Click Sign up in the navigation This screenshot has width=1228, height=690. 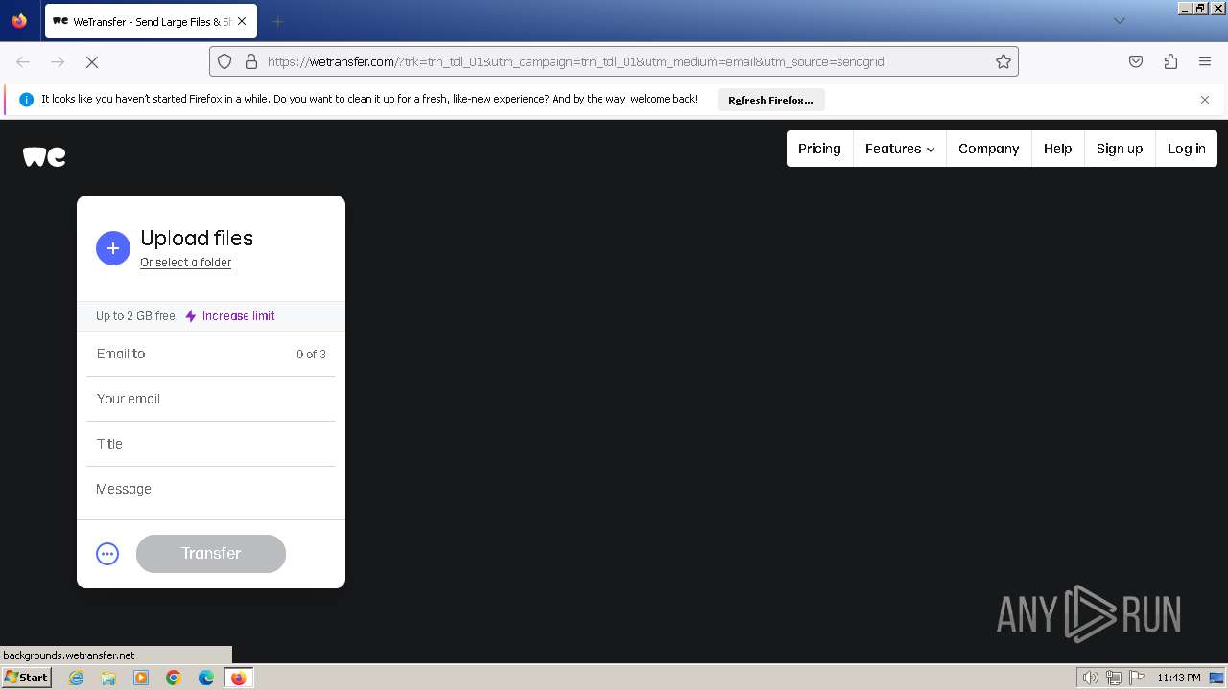coord(1120,149)
